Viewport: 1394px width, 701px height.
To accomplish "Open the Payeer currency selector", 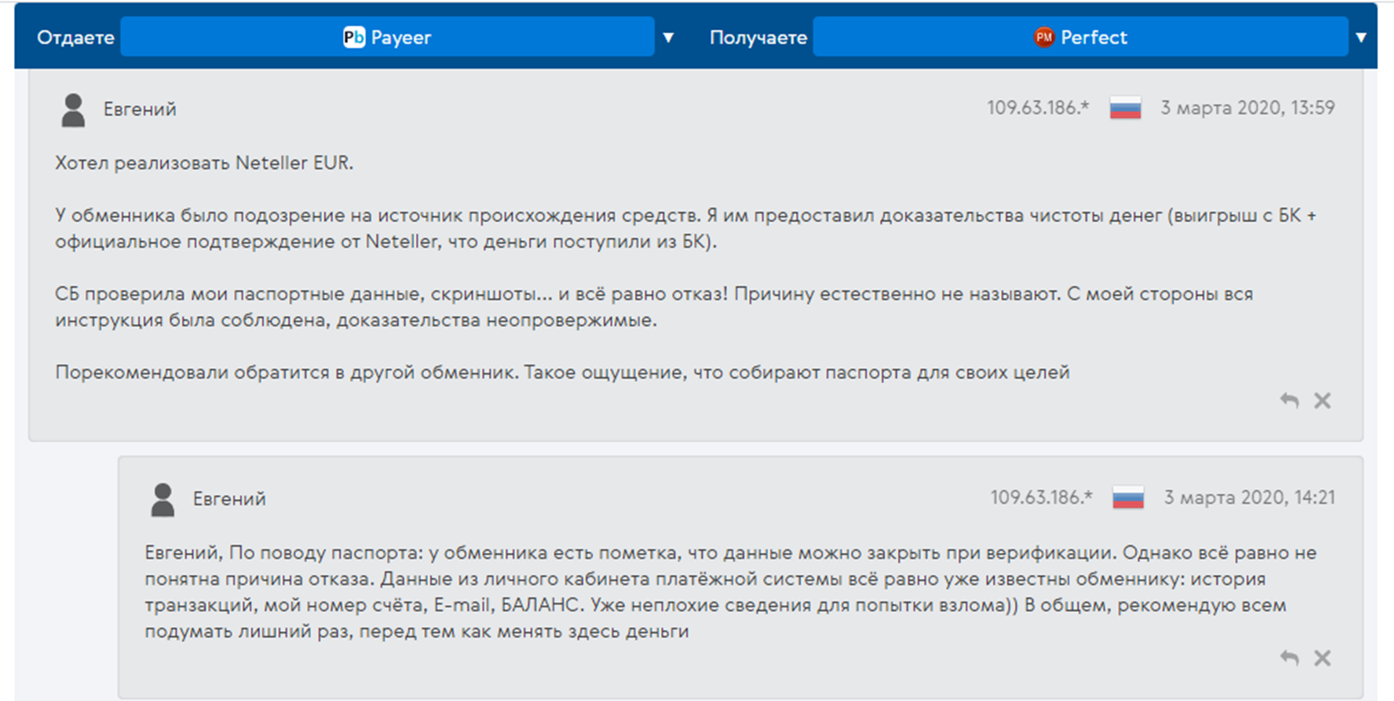I will click(x=388, y=37).
